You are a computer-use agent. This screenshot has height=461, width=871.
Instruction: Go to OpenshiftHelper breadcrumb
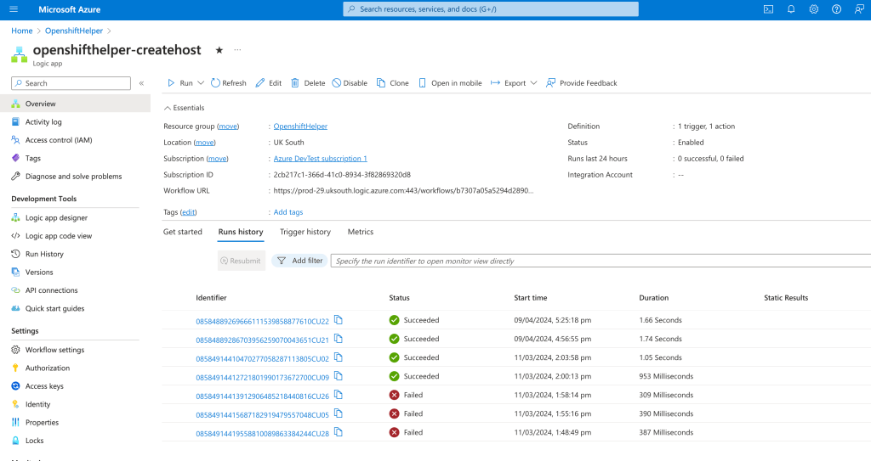[x=74, y=31]
